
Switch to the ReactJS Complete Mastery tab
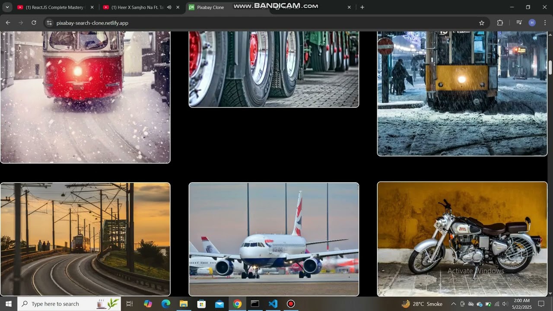(x=55, y=7)
